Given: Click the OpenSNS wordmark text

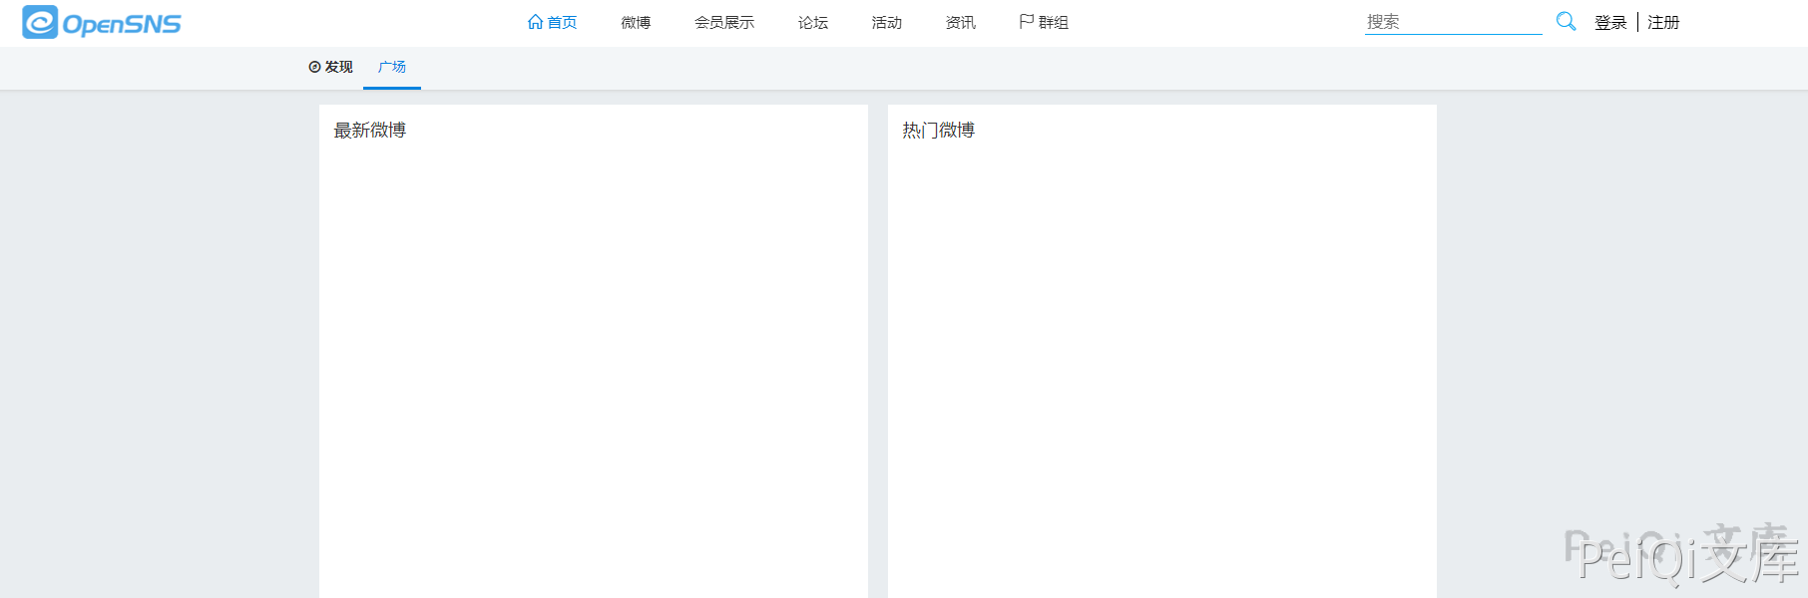Looking at the screenshot, I should [122, 24].
